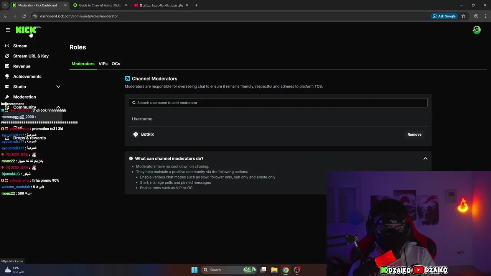The image size is (491, 276).
Task: Click the Revenue chart icon in the sidebar
Action: [x=7, y=66]
